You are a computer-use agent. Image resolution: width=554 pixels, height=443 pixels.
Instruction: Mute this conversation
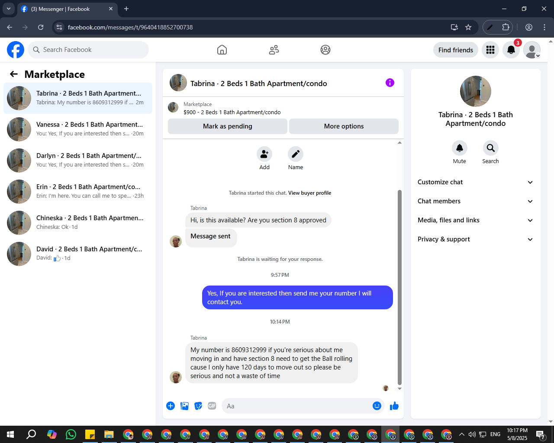point(460,148)
